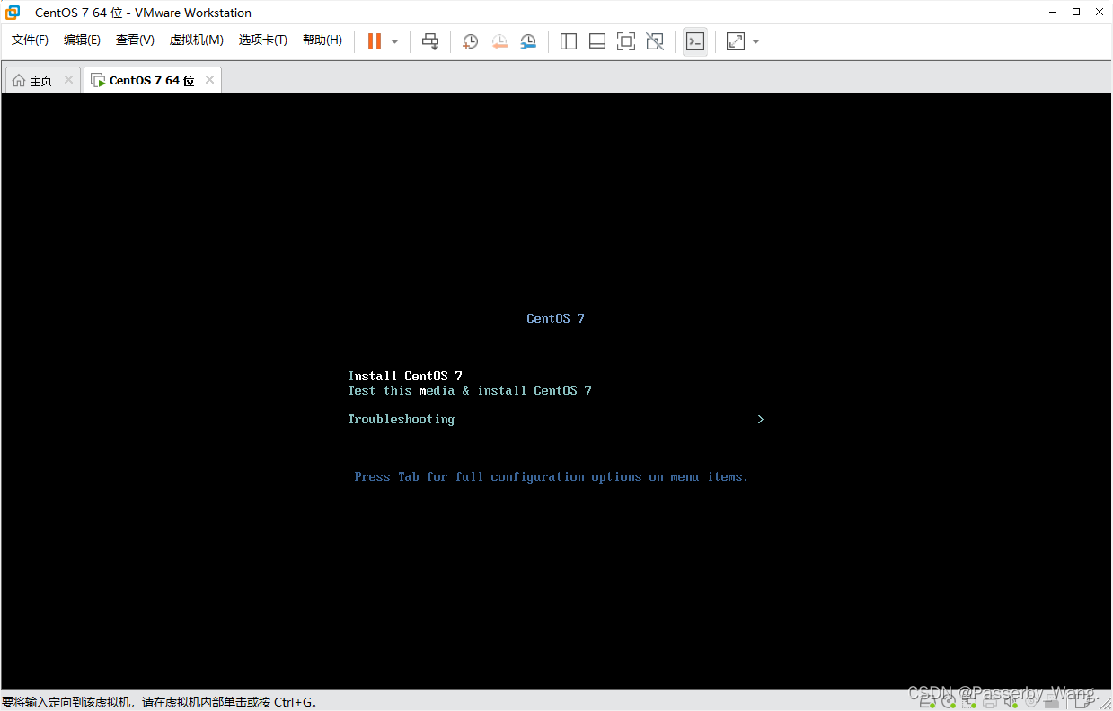Revert the virtual machine to its snapshot
Image resolution: width=1113 pixels, height=711 pixels.
point(499,41)
